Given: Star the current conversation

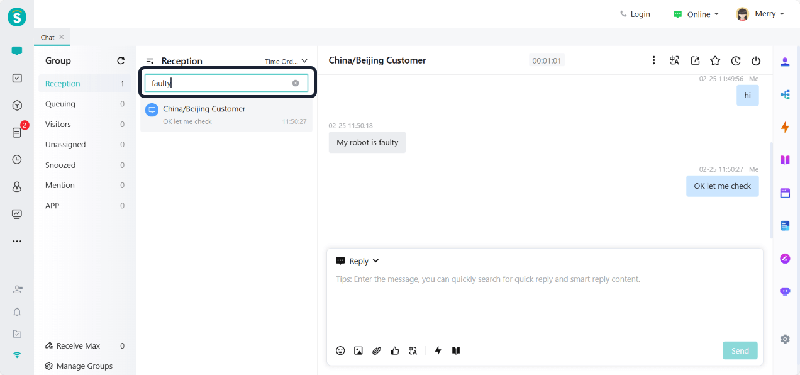Looking at the screenshot, I should pyautogui.click(x=715, y=60).
